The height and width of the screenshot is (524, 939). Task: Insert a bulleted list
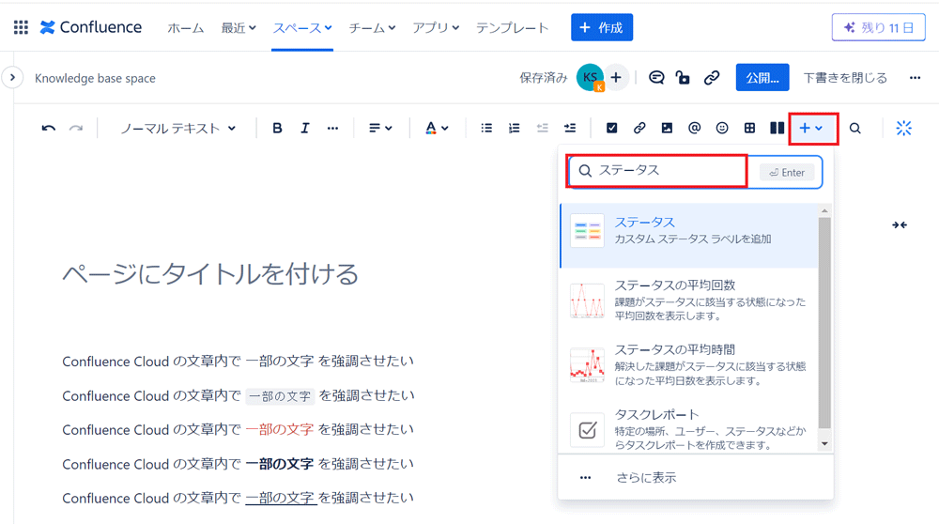click(486, 128)
